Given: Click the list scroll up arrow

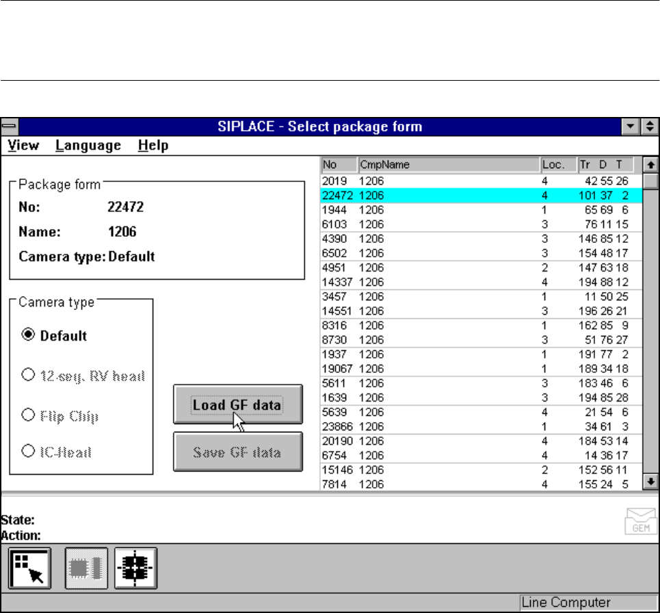Looking at the screenshot, I should point(650,164).
